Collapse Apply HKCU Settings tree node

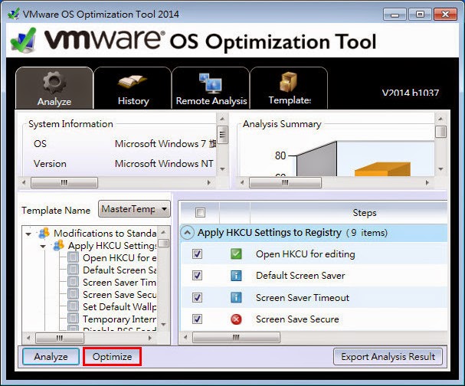click(43, 247)
